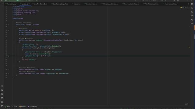Go to next highlighted problem arrow

(x=189, y=7)
